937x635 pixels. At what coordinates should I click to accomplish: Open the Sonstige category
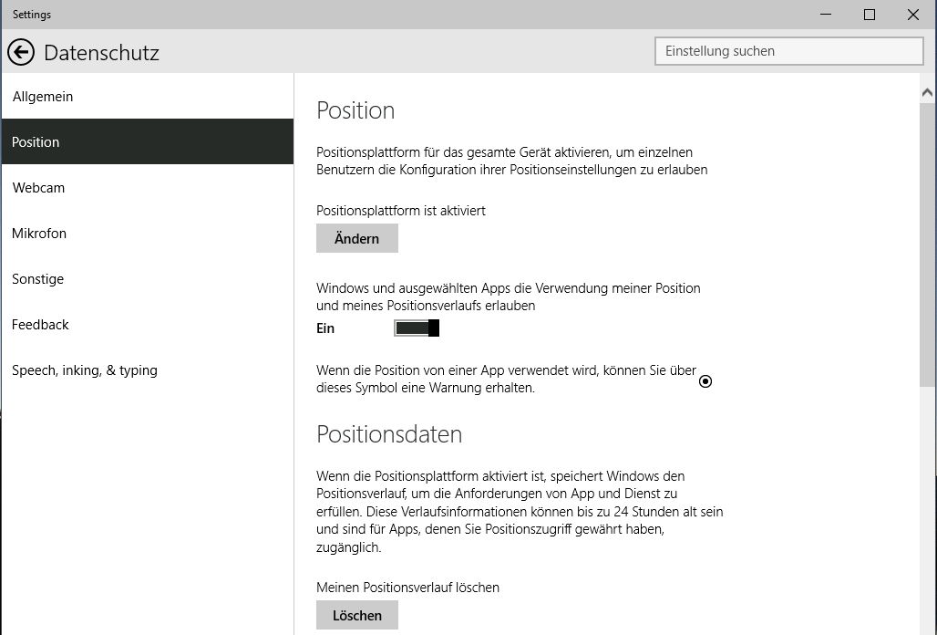point(37,279)
